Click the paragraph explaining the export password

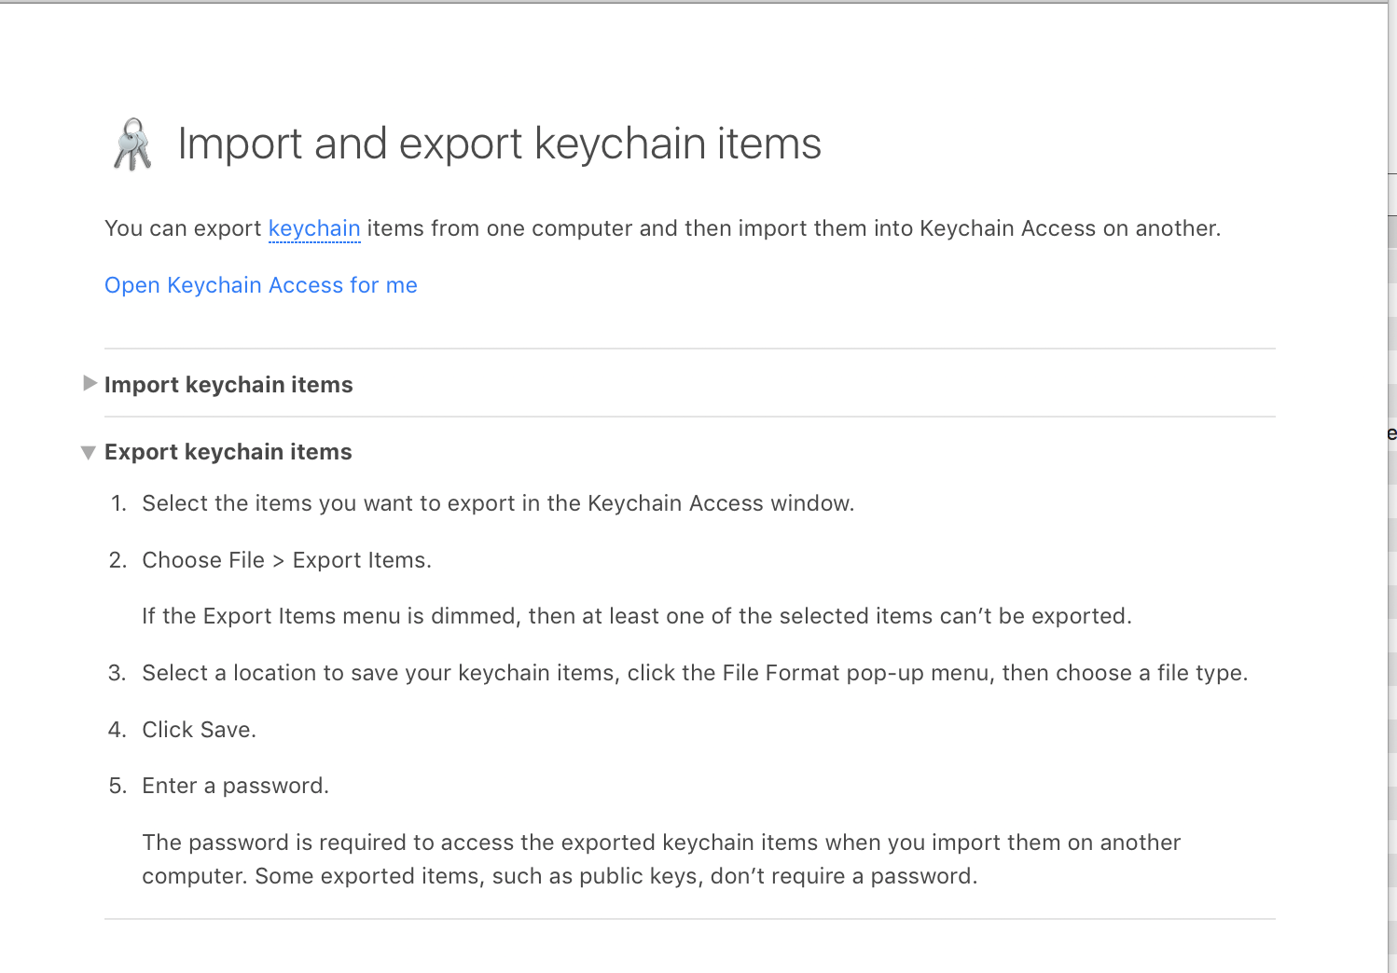(x=660, y=858)
